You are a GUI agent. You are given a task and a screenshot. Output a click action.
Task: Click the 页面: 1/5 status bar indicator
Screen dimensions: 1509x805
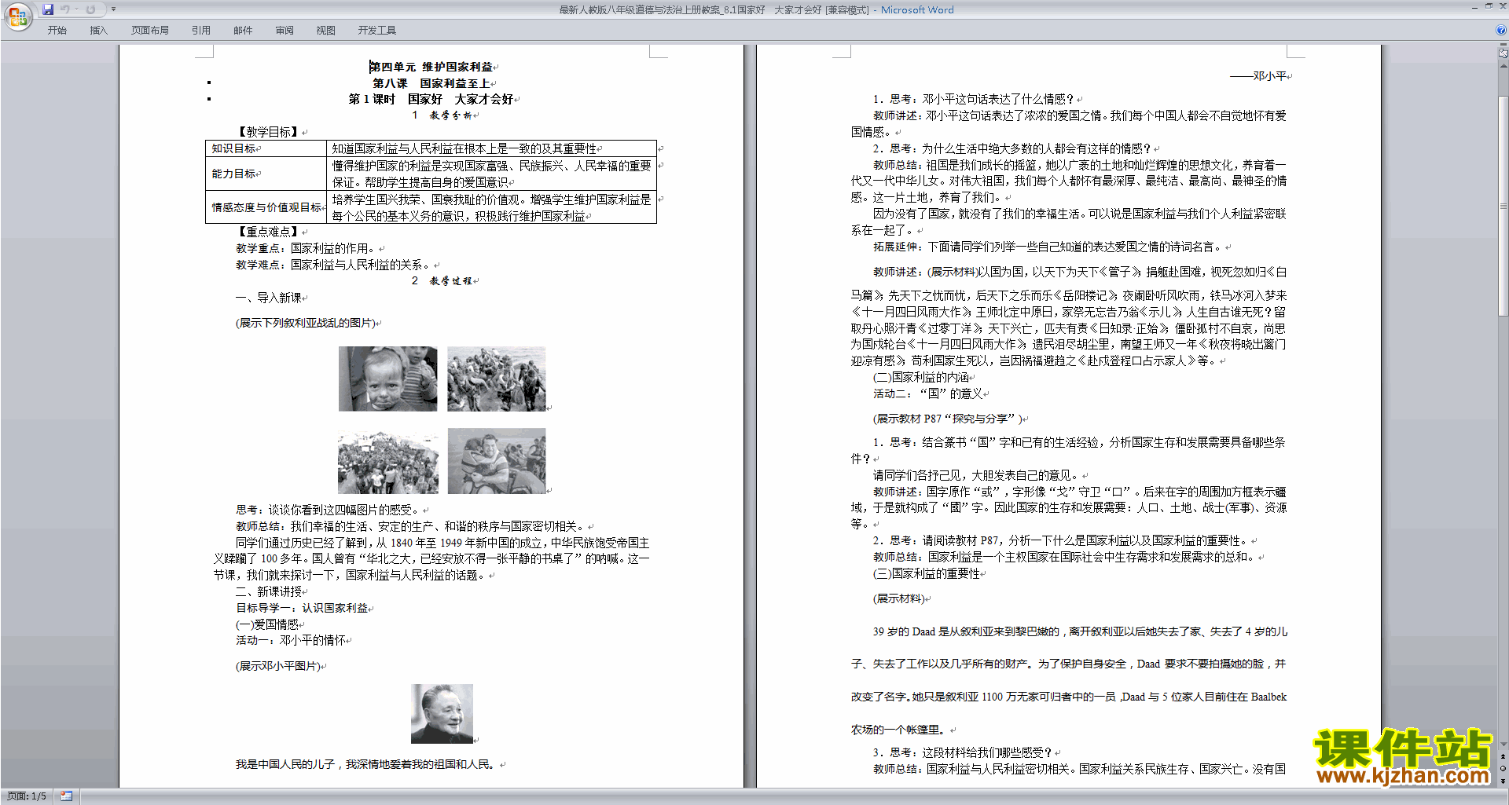27,796
